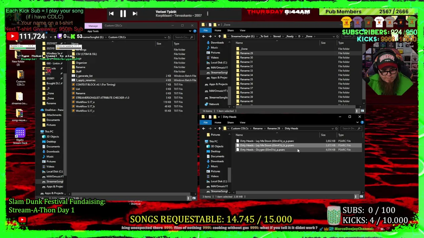424x238 pixels.
Task: Select _To Sort breadcrumb in _Done address bar
Action: [x=264, y=36]
